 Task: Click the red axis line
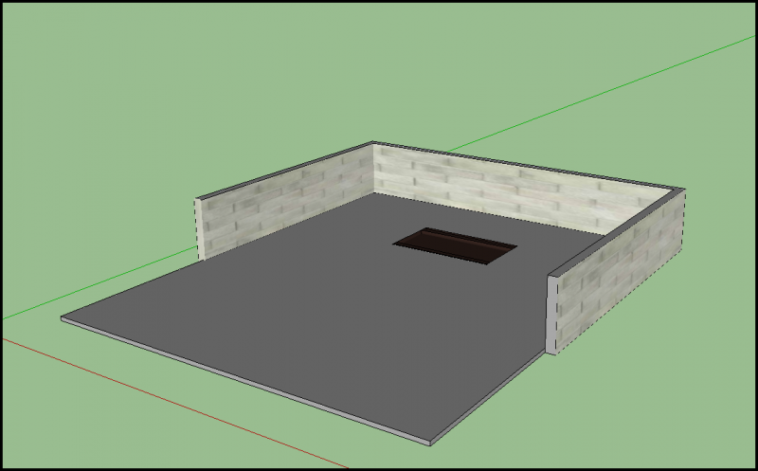(176, 405)
